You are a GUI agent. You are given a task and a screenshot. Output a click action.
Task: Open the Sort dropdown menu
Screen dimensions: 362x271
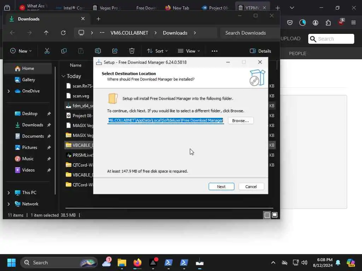[x=157, y=51]
